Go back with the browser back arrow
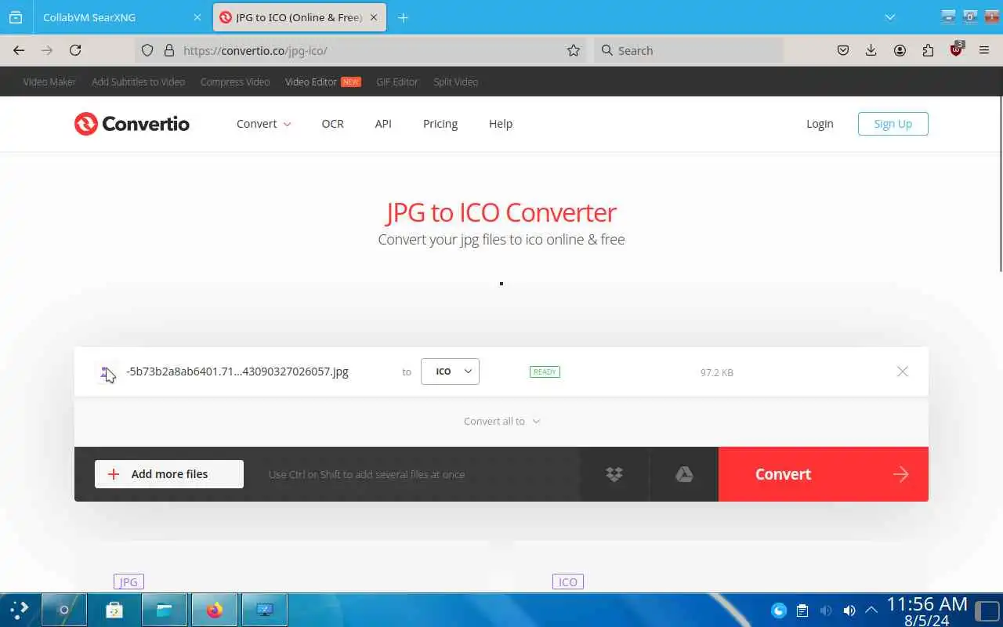 click(19, 50)
